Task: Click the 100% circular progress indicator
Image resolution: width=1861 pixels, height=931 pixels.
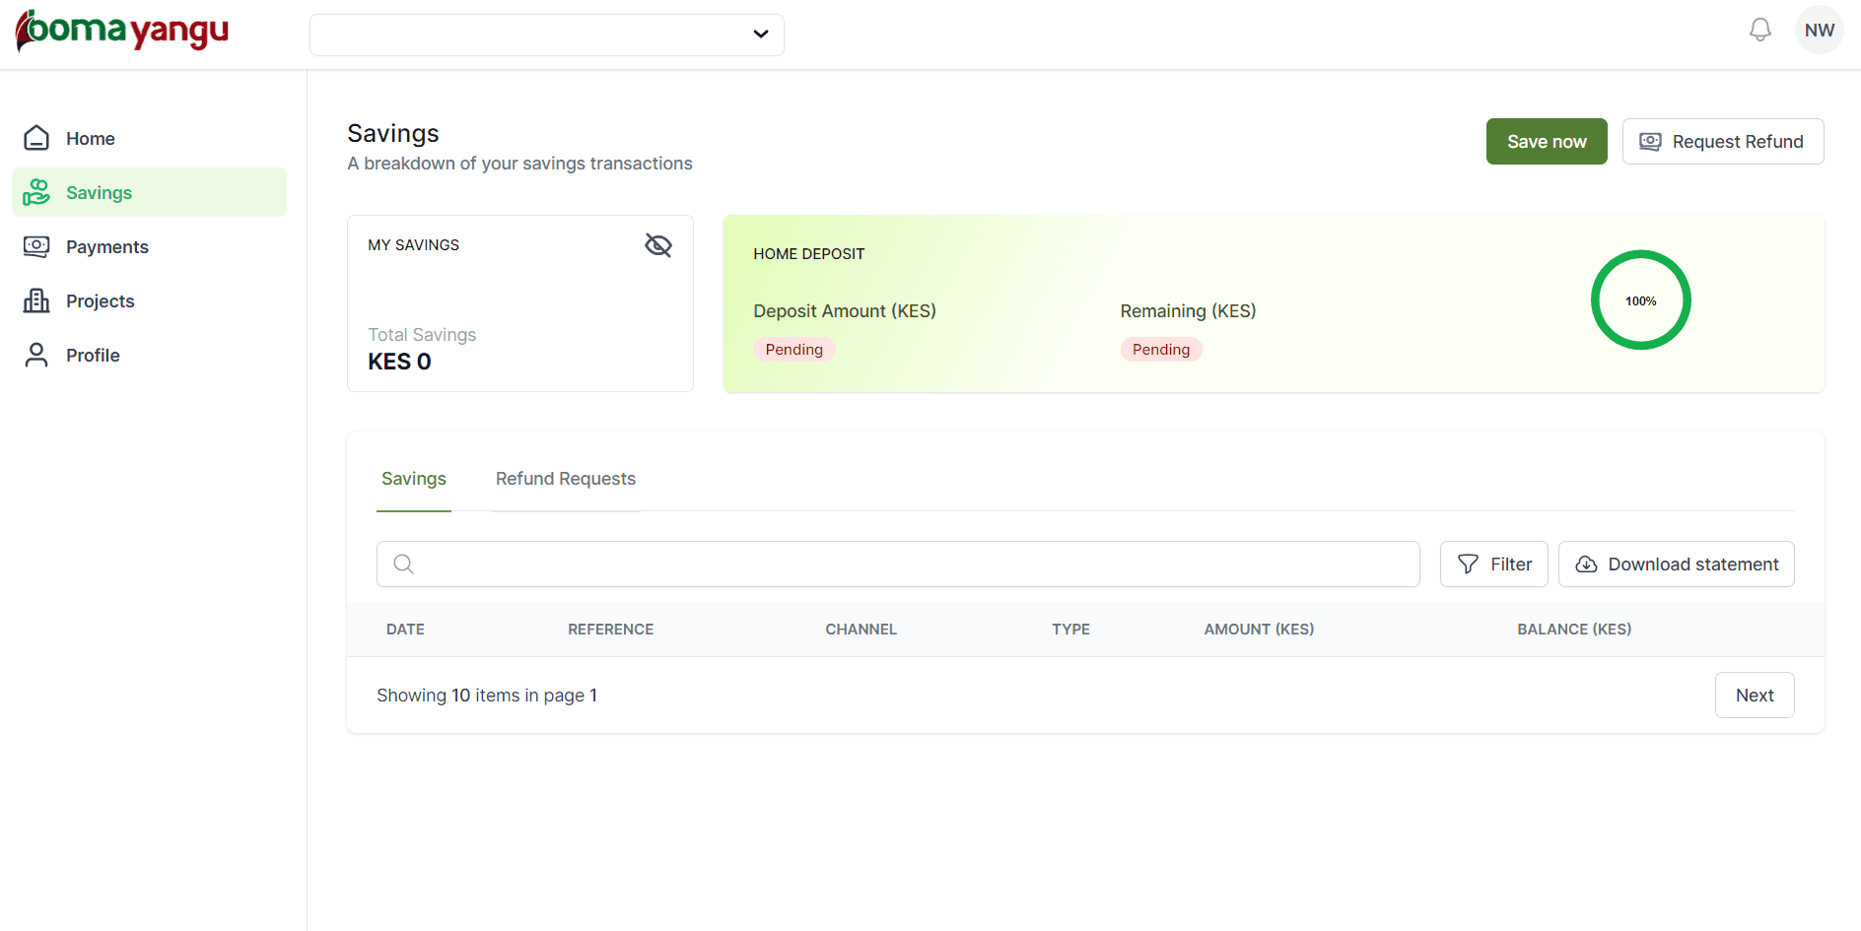Action: coord(1640,299)
